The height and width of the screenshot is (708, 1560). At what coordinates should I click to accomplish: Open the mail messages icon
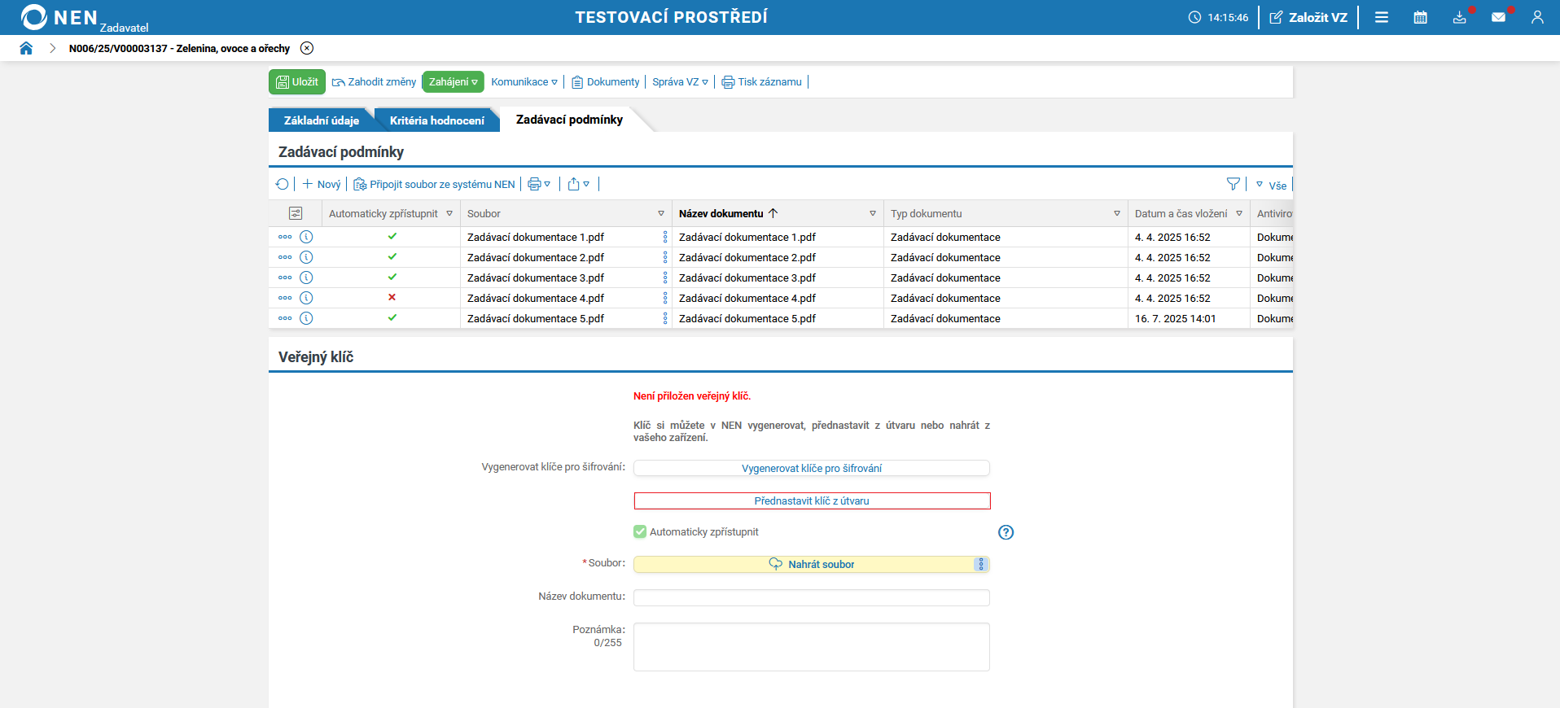1498,17
